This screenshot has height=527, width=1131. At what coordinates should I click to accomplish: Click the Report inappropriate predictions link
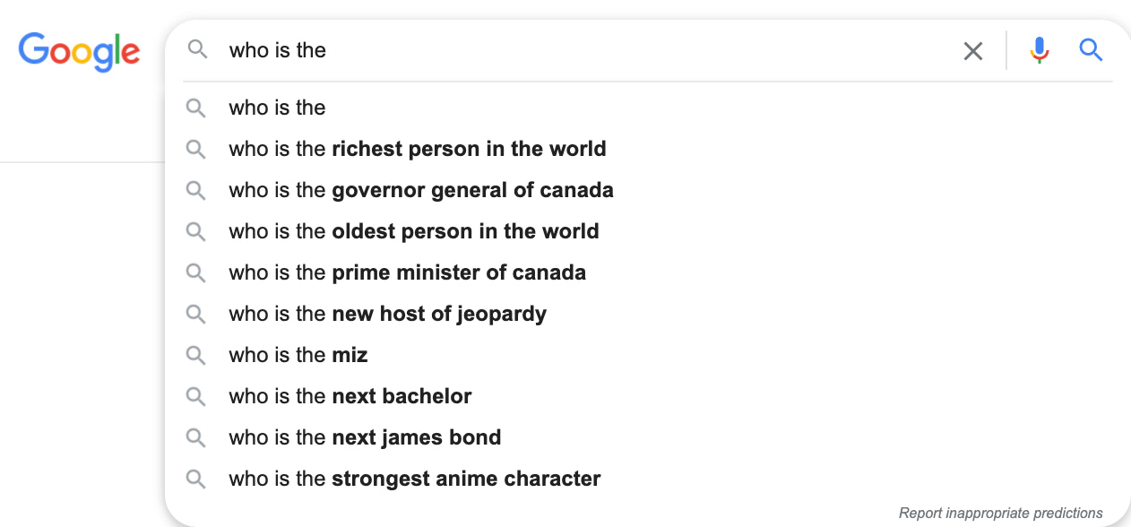pyautogui.click(x=1001, y=512)
